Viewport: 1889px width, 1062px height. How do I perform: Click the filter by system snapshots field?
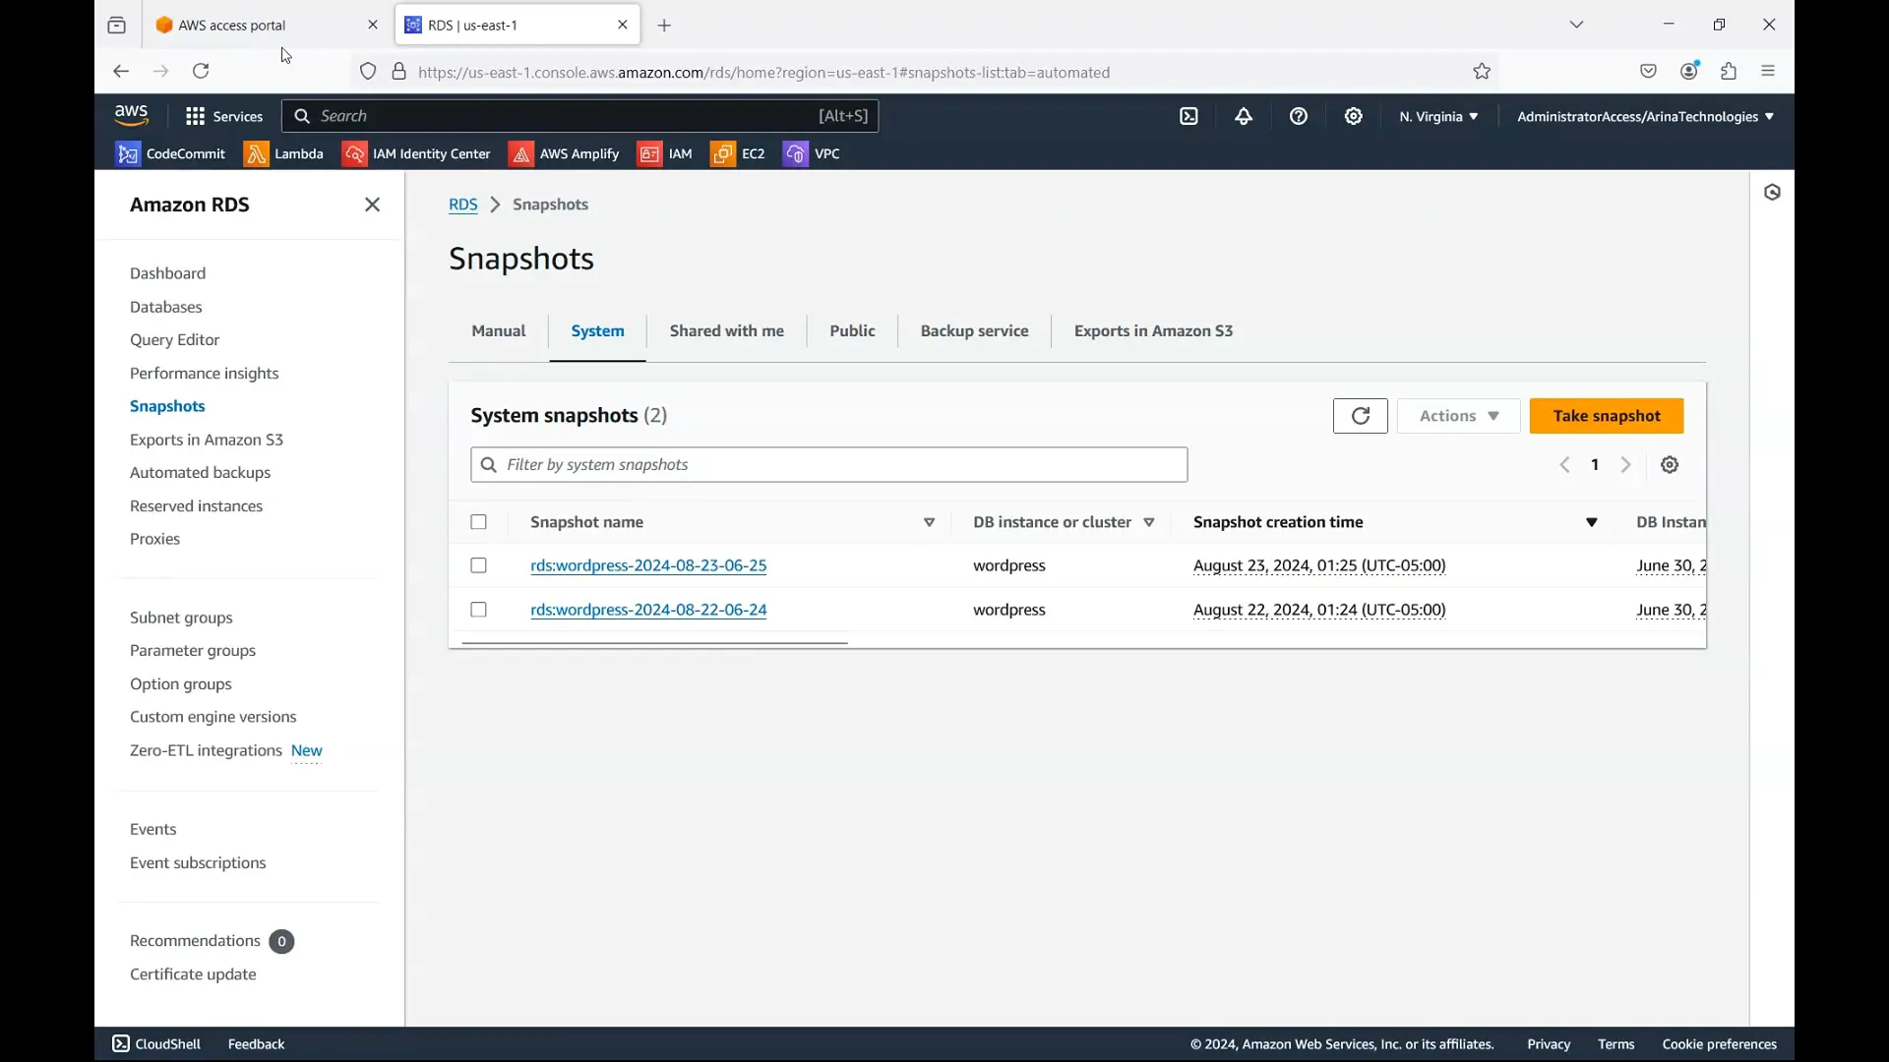[x=827, y=464]
